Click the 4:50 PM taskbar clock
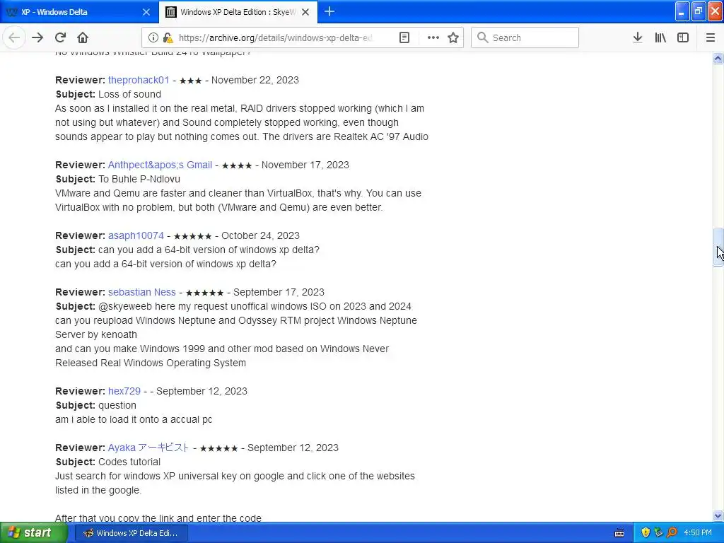The height and width of the screenshot is (543, 724). coord(698,533)
